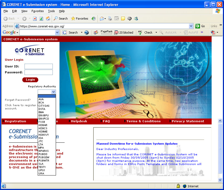The height and width of the screenshot is (190, 224).
Task: Open the File menu
Action: pyautogui.click(x=6, y=11)
